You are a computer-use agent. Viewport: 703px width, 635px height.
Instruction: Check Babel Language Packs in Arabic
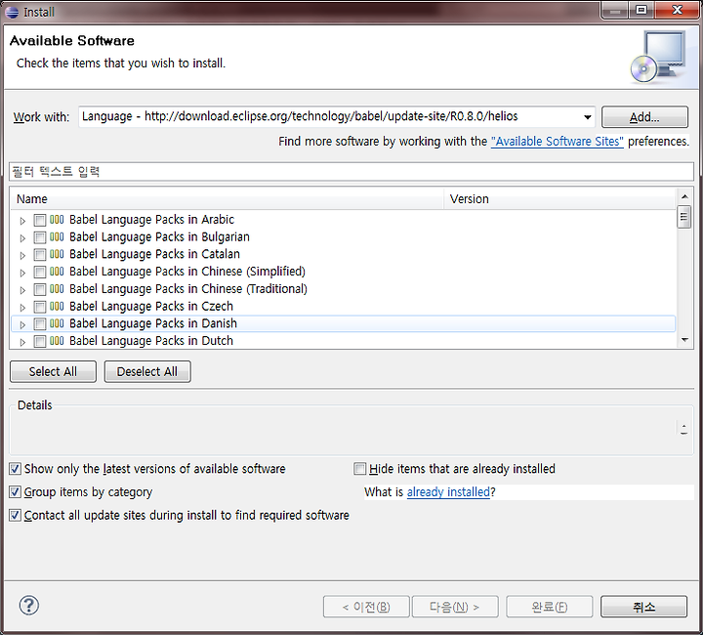40,220
